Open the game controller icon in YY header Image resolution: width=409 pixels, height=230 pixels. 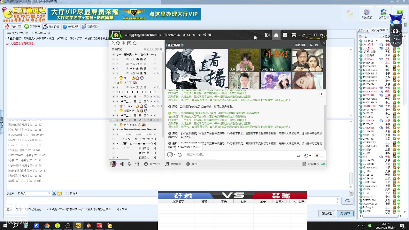[x=294, y=35]
